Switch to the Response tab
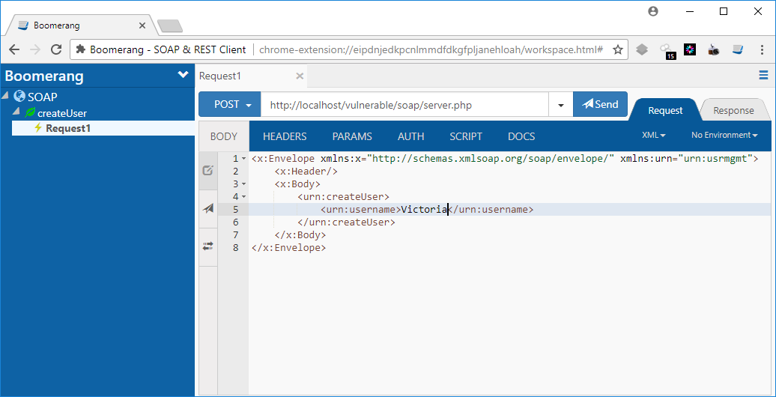776x397 pixels. click(x=733, y=110)
